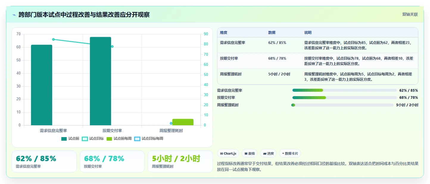Click the footer paragraph starting 过程指标改善
Image resolution: width=430 pixels, height=184 pixels.
coord(318,166)
